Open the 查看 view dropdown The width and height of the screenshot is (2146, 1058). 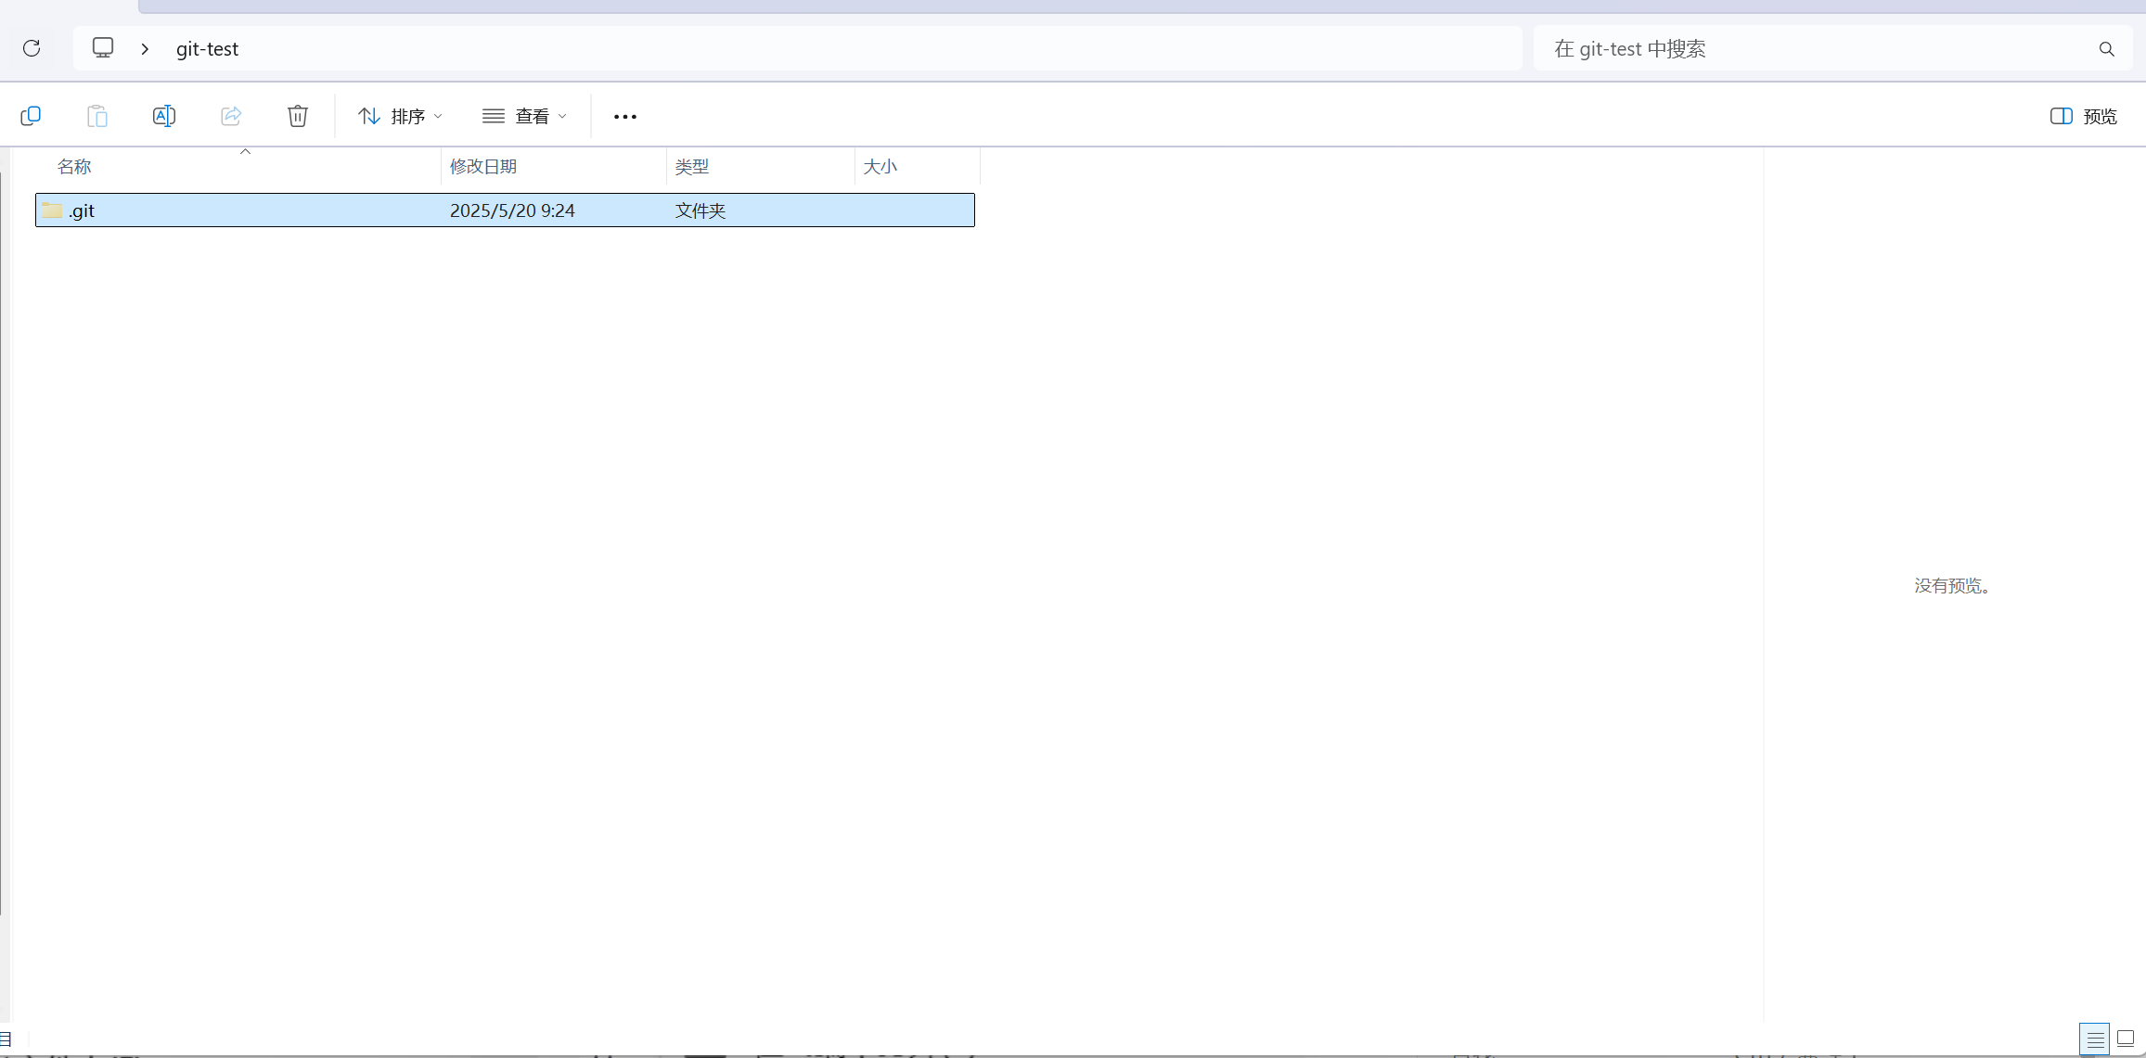point(524,116)
